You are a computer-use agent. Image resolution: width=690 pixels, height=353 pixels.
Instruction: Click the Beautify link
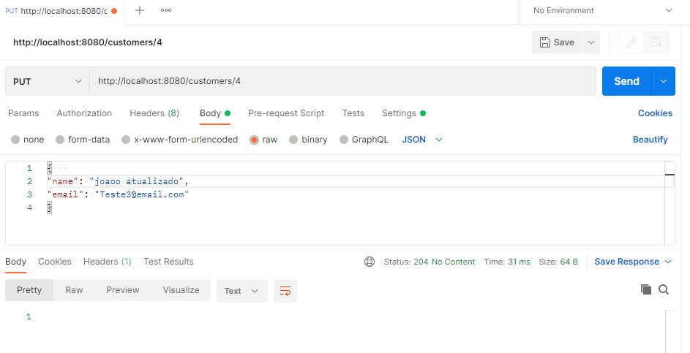point(650,140)
